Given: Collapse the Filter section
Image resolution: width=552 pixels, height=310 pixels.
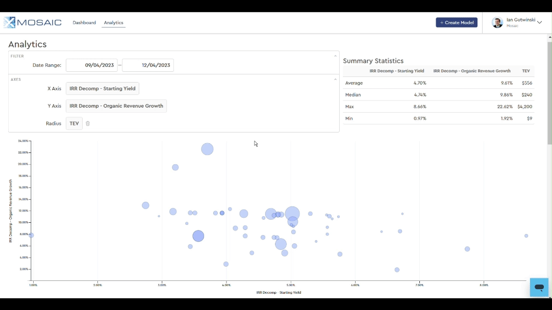Looking at the screenshot, I should pos(335,56).
